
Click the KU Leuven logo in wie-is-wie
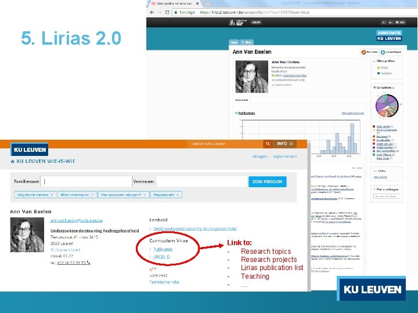pos(30,150)
